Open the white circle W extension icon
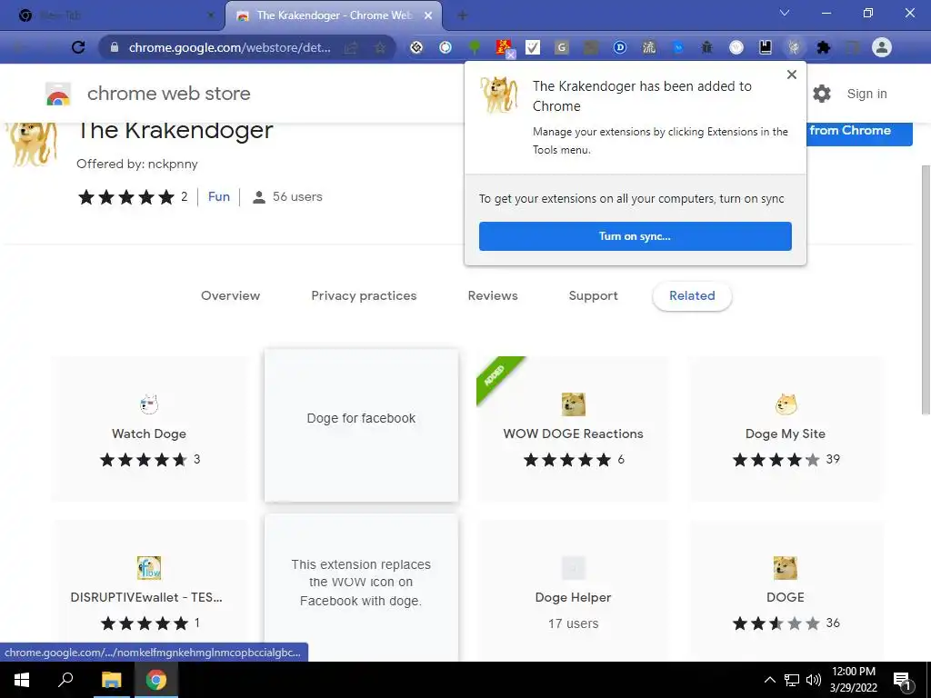This screenshot has height=698, width=931. point(736,47)
